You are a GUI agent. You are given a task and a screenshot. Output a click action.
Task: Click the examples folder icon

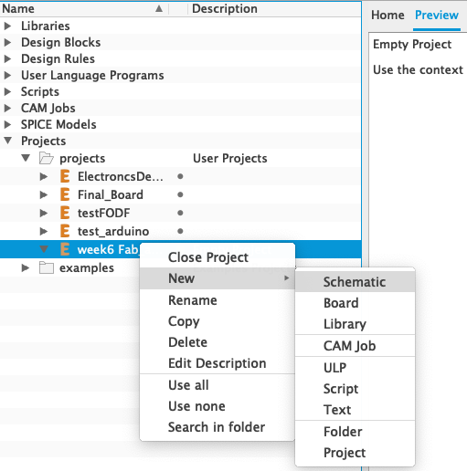(47, 267)
